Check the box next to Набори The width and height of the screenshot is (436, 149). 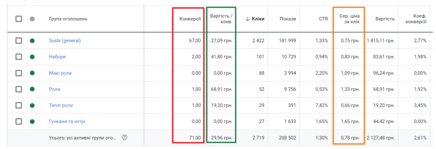(x=18, y=57)
